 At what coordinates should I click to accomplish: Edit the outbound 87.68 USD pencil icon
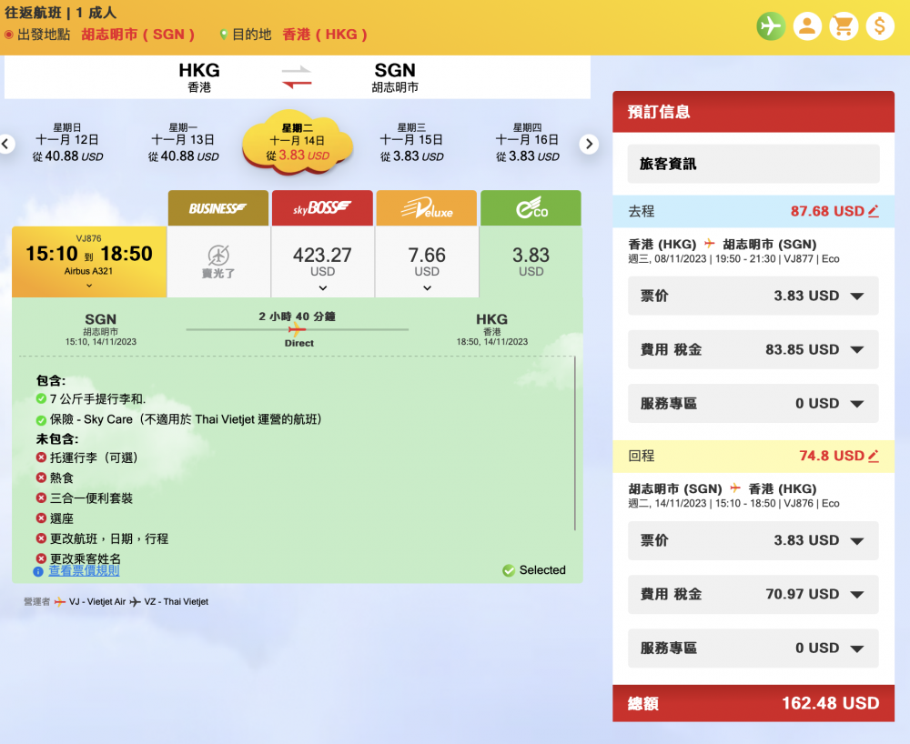tap(874, 211)
